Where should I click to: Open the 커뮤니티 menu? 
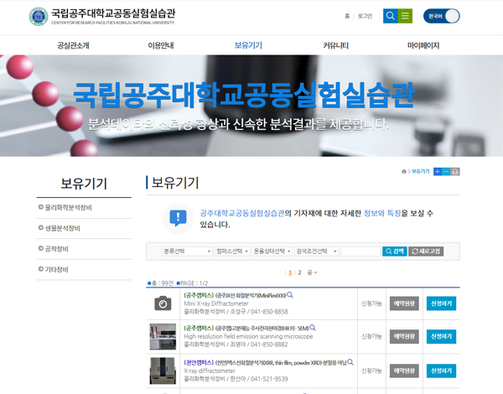point(335,45)
